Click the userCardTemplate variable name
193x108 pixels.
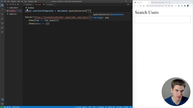pos(43,11)
